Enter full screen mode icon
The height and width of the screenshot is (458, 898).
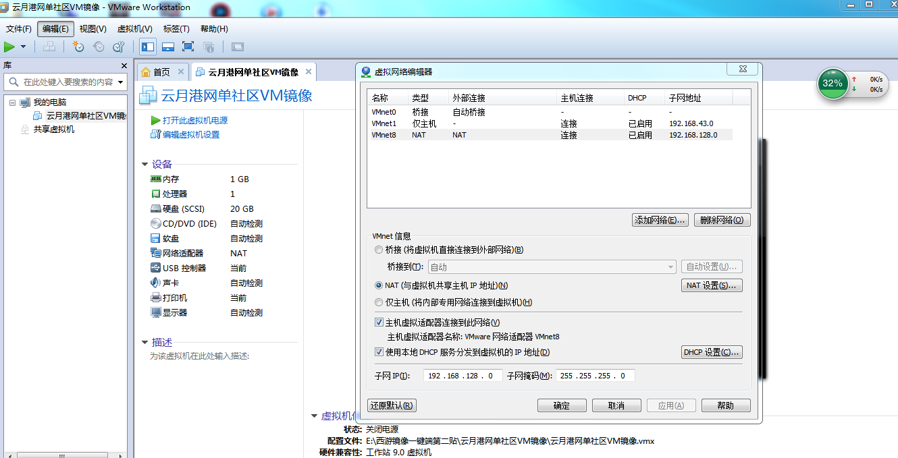[188, 47]
